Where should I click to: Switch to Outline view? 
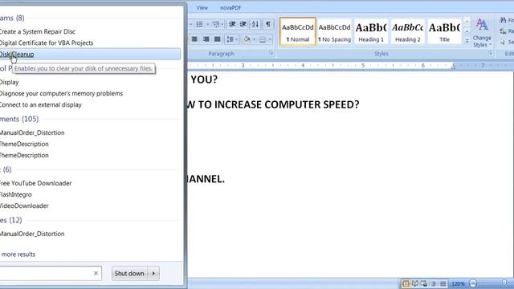[434, 283]
